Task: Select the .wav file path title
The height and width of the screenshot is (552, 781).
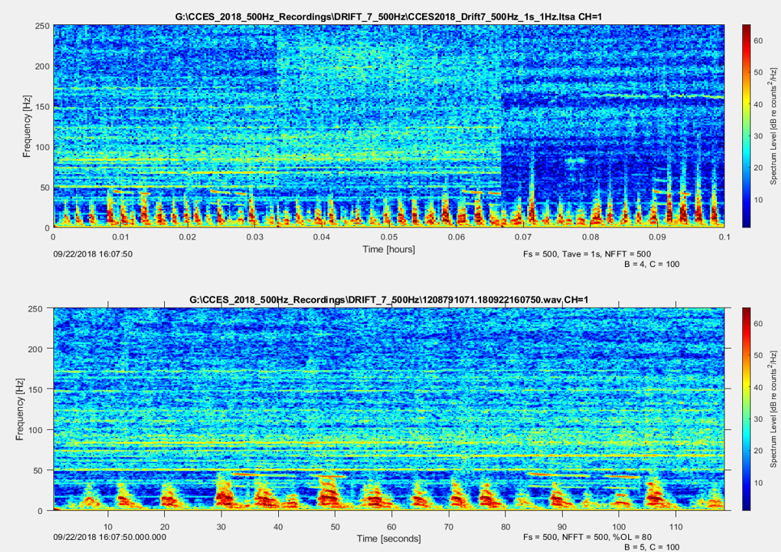Action: 388,300
